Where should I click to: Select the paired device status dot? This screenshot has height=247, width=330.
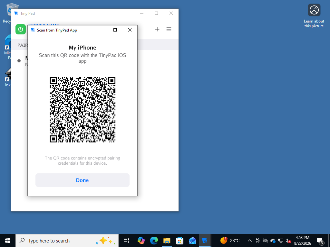(19, 61)
